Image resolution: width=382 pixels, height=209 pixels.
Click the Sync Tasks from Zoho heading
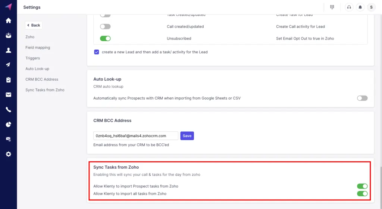pyautogui.click(x=116, y=167)
